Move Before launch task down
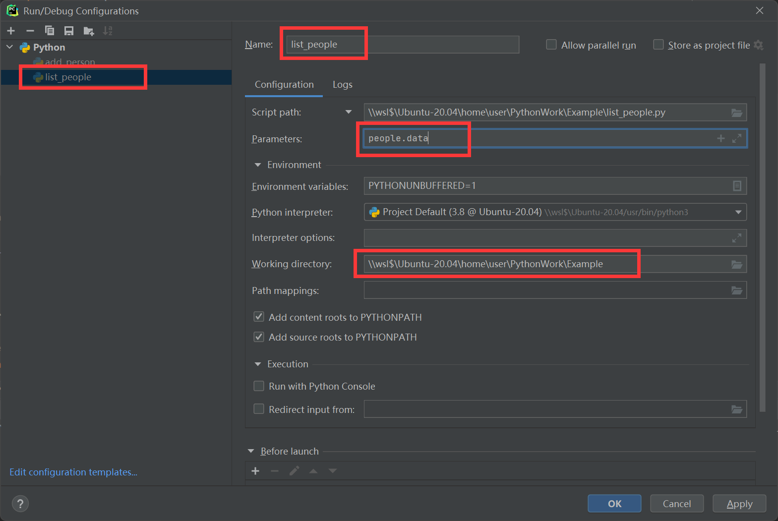The width and height of the screenshot is (778, 521). 333,471
